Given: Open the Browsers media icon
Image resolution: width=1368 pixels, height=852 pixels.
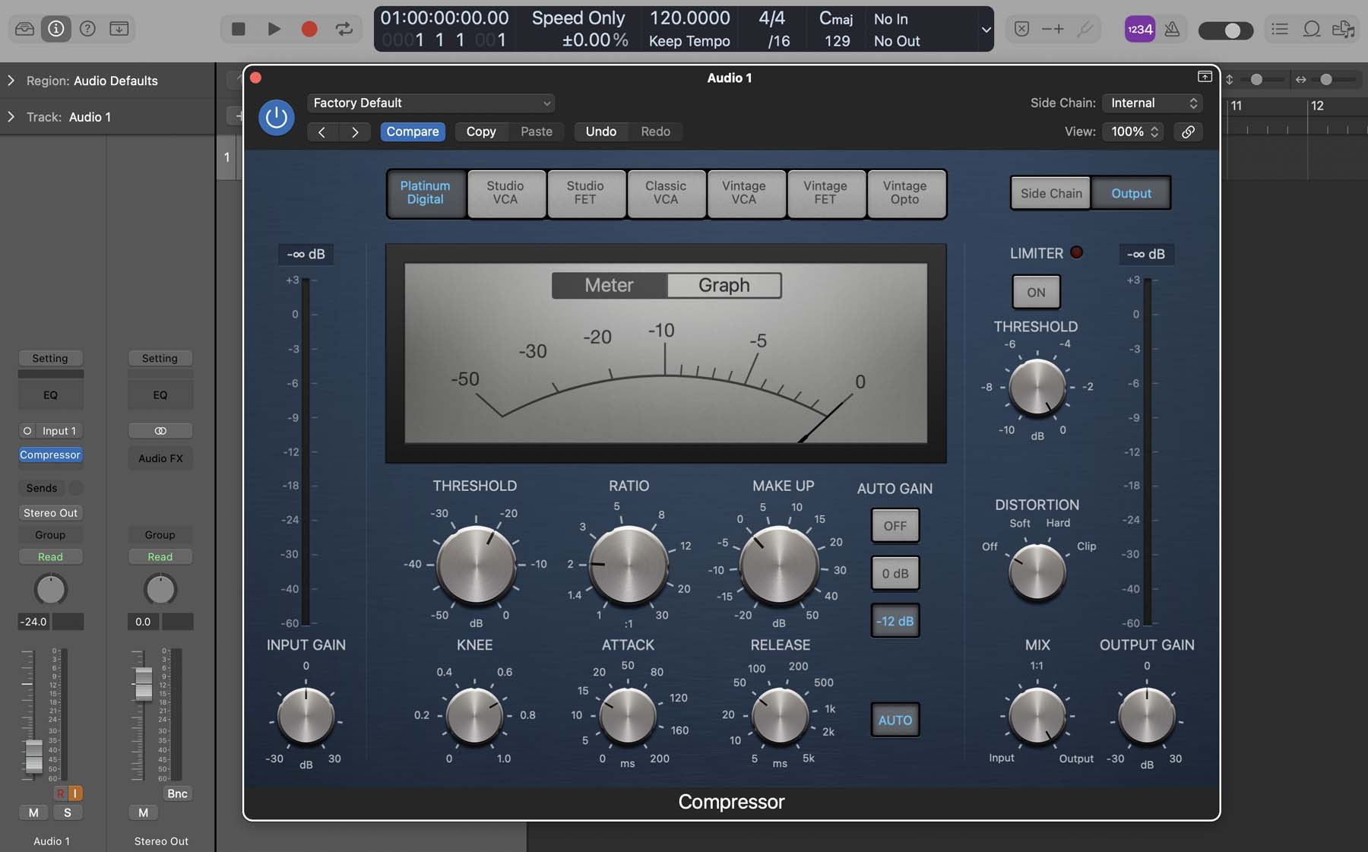Looking at the screenshot, I should pyautogui.click(x=1343, y=29).
